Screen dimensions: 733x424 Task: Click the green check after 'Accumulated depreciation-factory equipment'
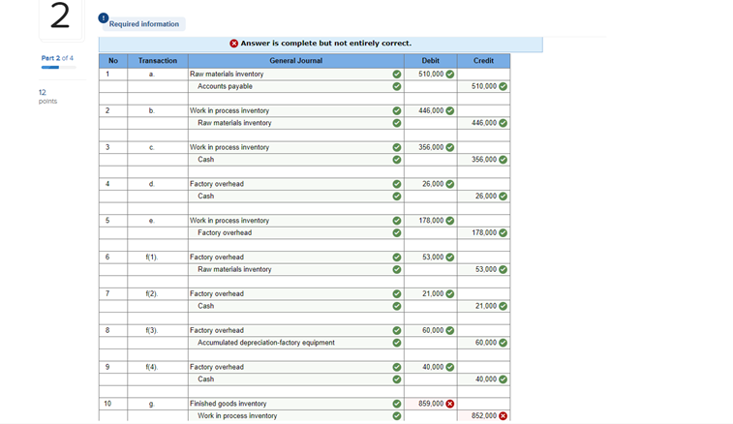click(396, 343)
